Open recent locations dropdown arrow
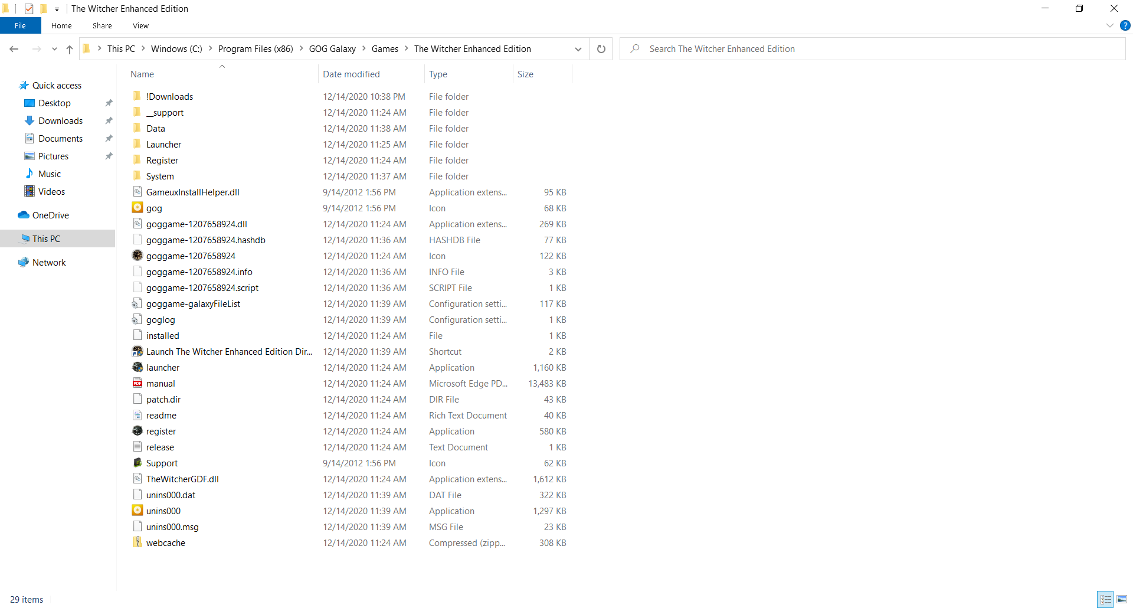 (54, 49)
